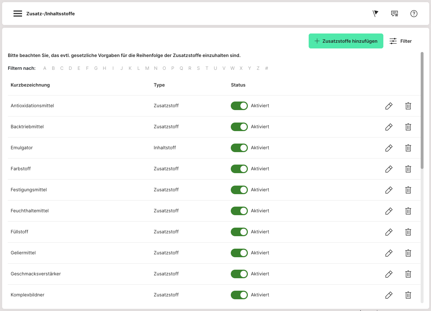
Task: Delete the Backtriebmittel entry
Action: (408, 127)
